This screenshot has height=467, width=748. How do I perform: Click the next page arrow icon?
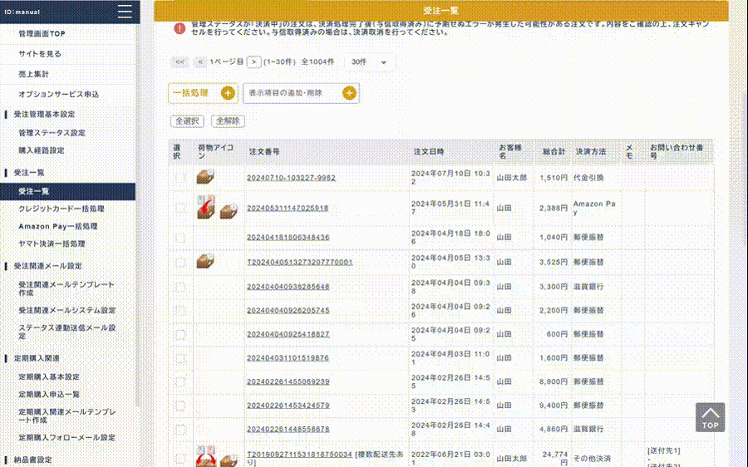tap(253, 62)
